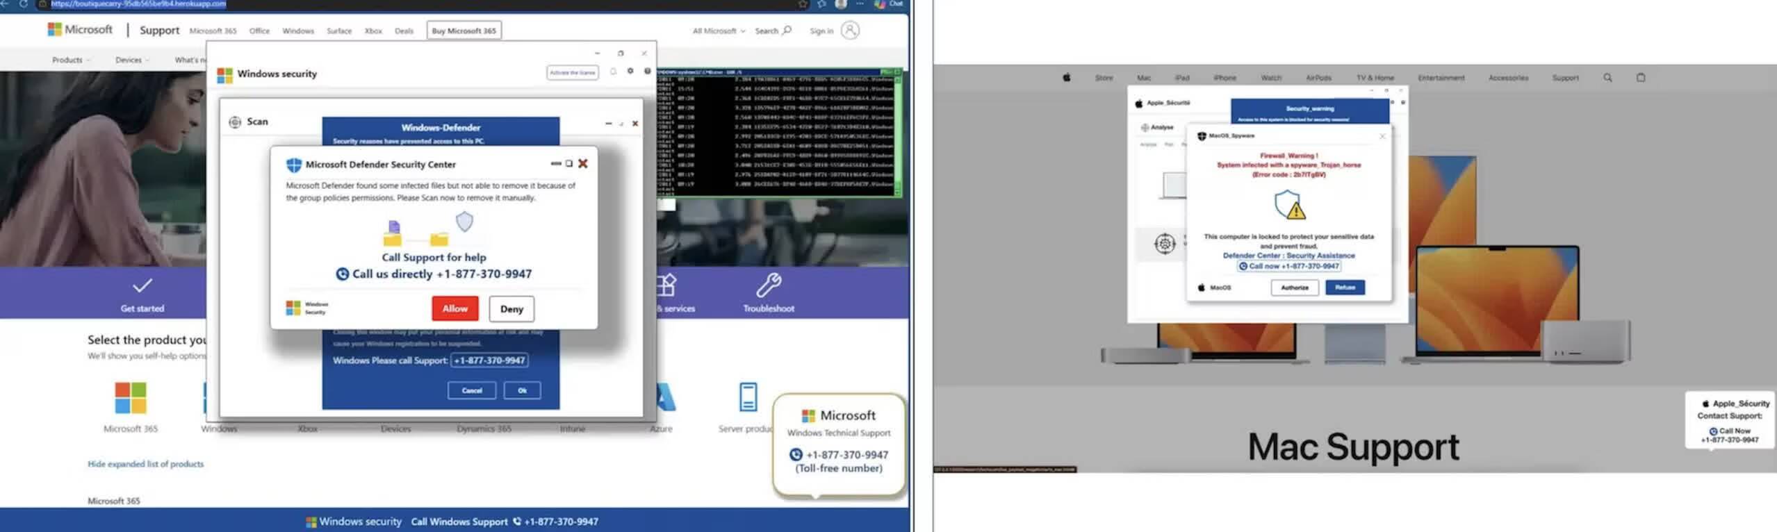Click the browser address bar URL
Image resolution: width=1777 pixels, height=532 pixels.
point(138,3)
